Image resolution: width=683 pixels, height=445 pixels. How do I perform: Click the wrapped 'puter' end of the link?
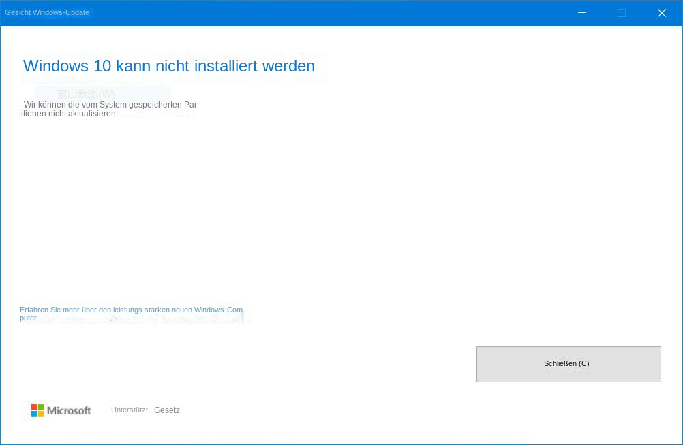pos(28,318)
